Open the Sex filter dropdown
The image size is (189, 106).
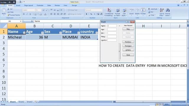(60, 33)
